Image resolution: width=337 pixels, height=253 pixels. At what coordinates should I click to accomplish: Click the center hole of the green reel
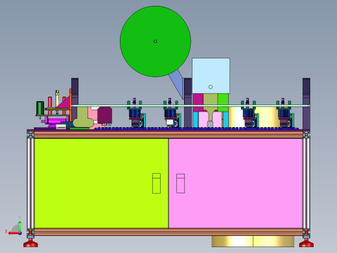(x=156, y=42)
